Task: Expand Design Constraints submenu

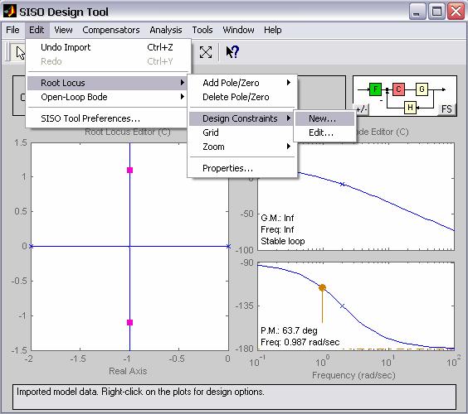Action: [242, 118]
